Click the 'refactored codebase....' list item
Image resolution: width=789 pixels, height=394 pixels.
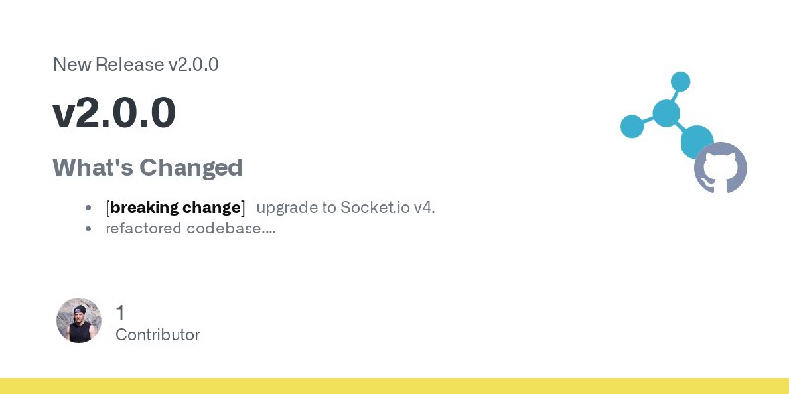point(190,229)
